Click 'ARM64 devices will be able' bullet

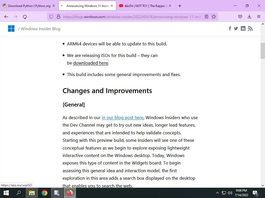tap(117, 44)
